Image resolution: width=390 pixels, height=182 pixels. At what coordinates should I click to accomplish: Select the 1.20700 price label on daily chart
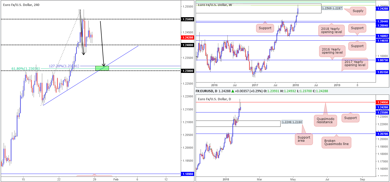coord(382,134)
